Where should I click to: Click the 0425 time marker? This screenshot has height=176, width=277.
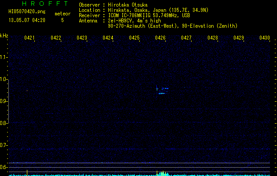point(134,38)
